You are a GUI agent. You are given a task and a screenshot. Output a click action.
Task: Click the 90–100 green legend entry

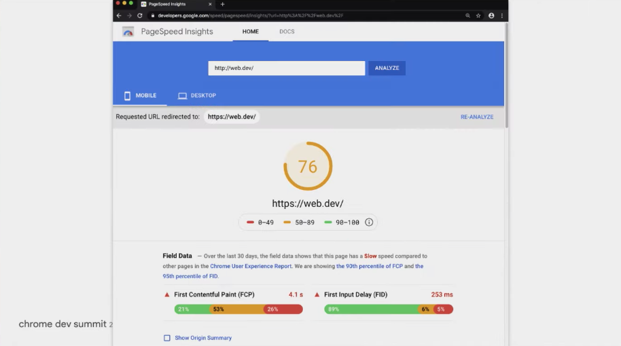342,223
